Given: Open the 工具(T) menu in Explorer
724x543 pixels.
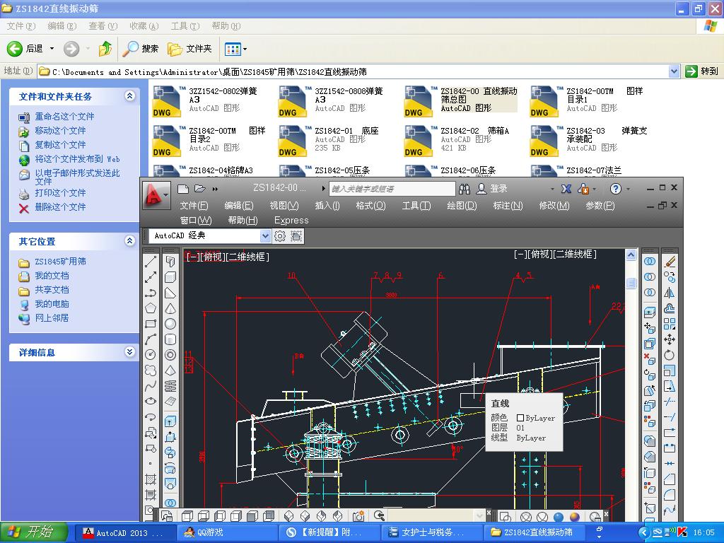Looking at the screenshot, I should pyautogui.click(x=185, y=26).
